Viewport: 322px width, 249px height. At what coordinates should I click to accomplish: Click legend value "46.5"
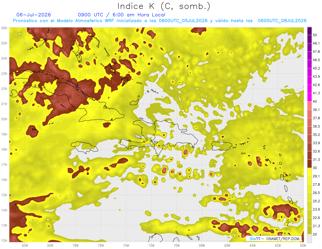[316, 60]
